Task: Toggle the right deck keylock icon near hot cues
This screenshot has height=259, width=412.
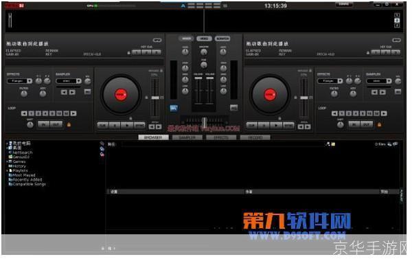Action: click(x=368, y=53)
